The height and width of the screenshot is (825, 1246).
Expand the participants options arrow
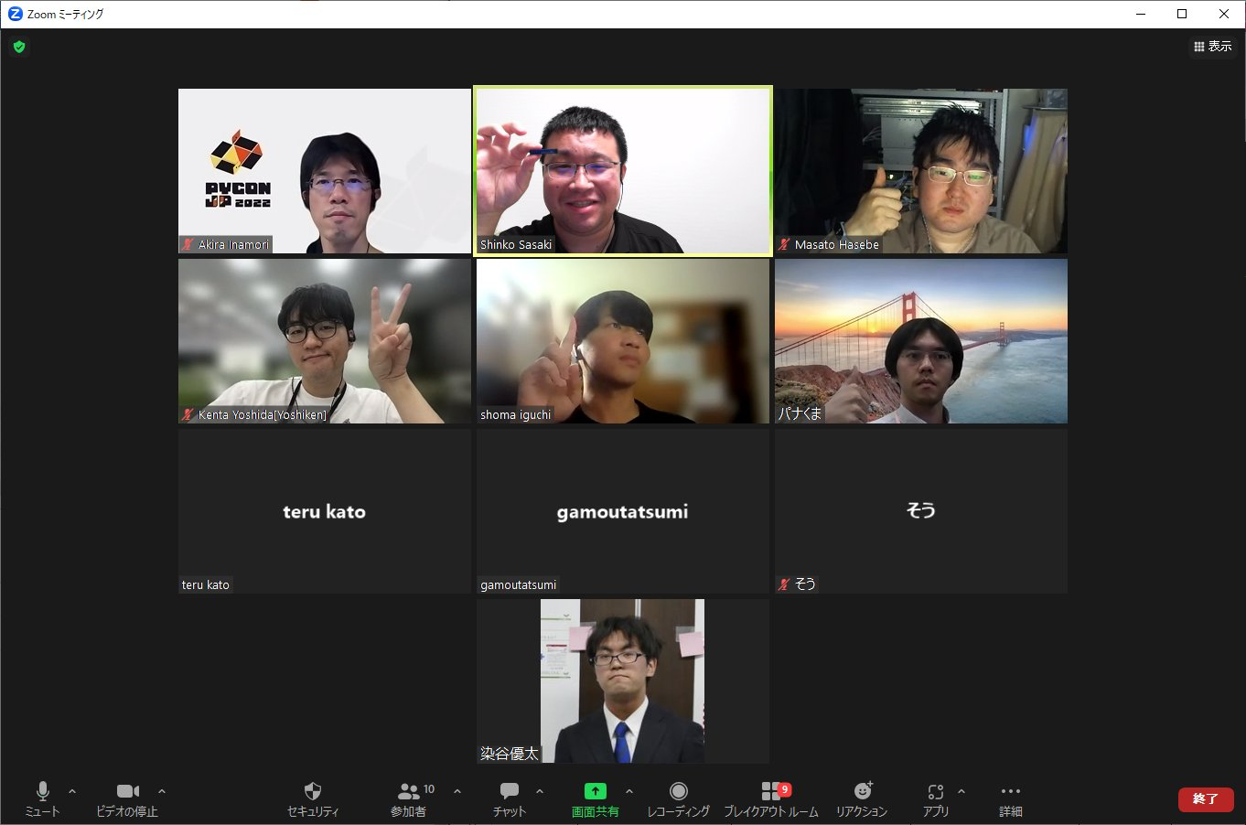(457, 791)
